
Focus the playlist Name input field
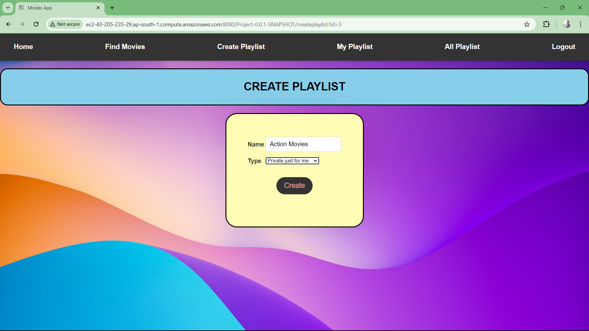click(303, 144)
